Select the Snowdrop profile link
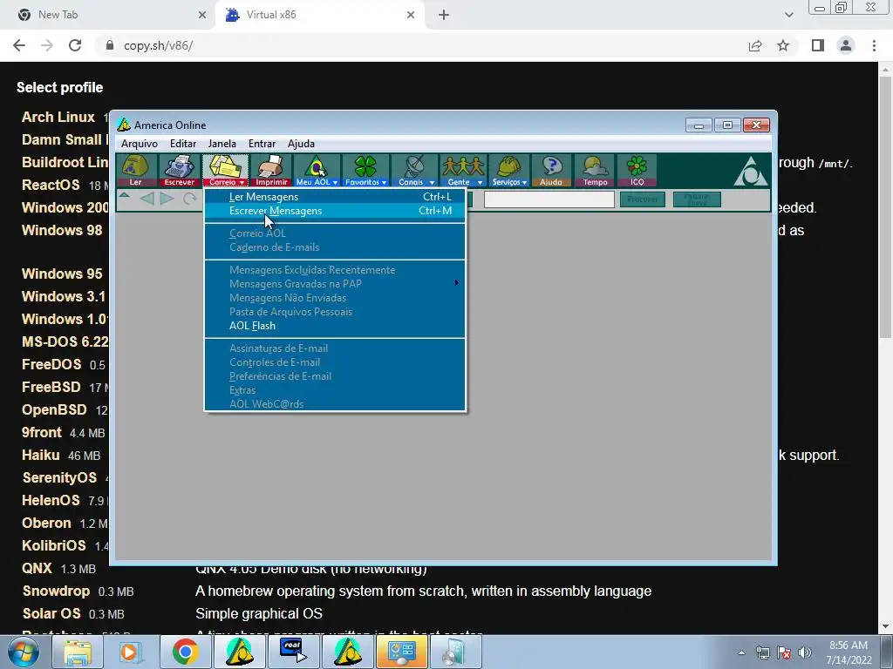 coord(57,591)
